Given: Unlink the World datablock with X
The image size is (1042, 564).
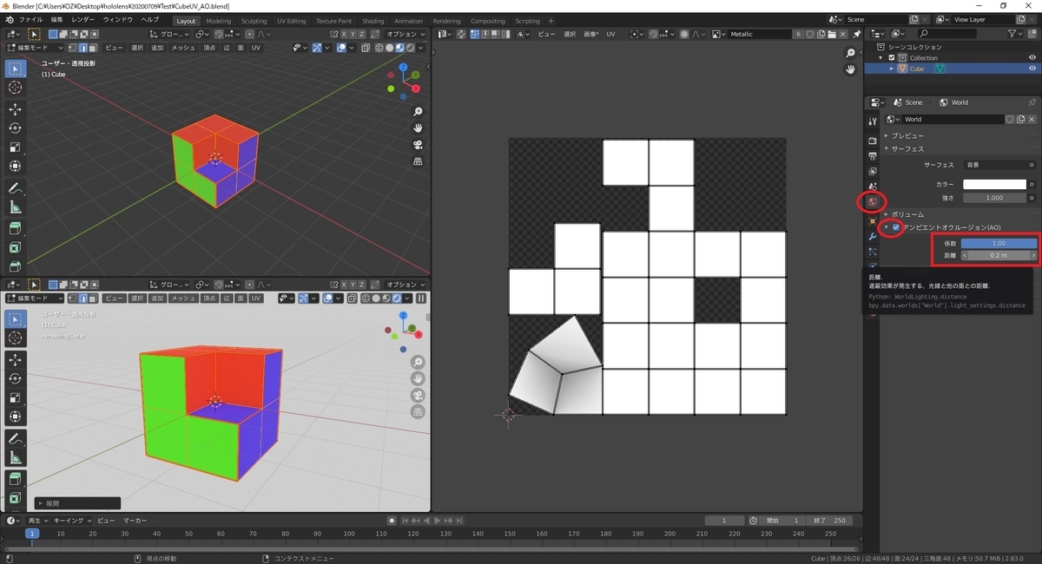Looking at the screenshot, I should pyautogui.click(x=1032, y=119).
